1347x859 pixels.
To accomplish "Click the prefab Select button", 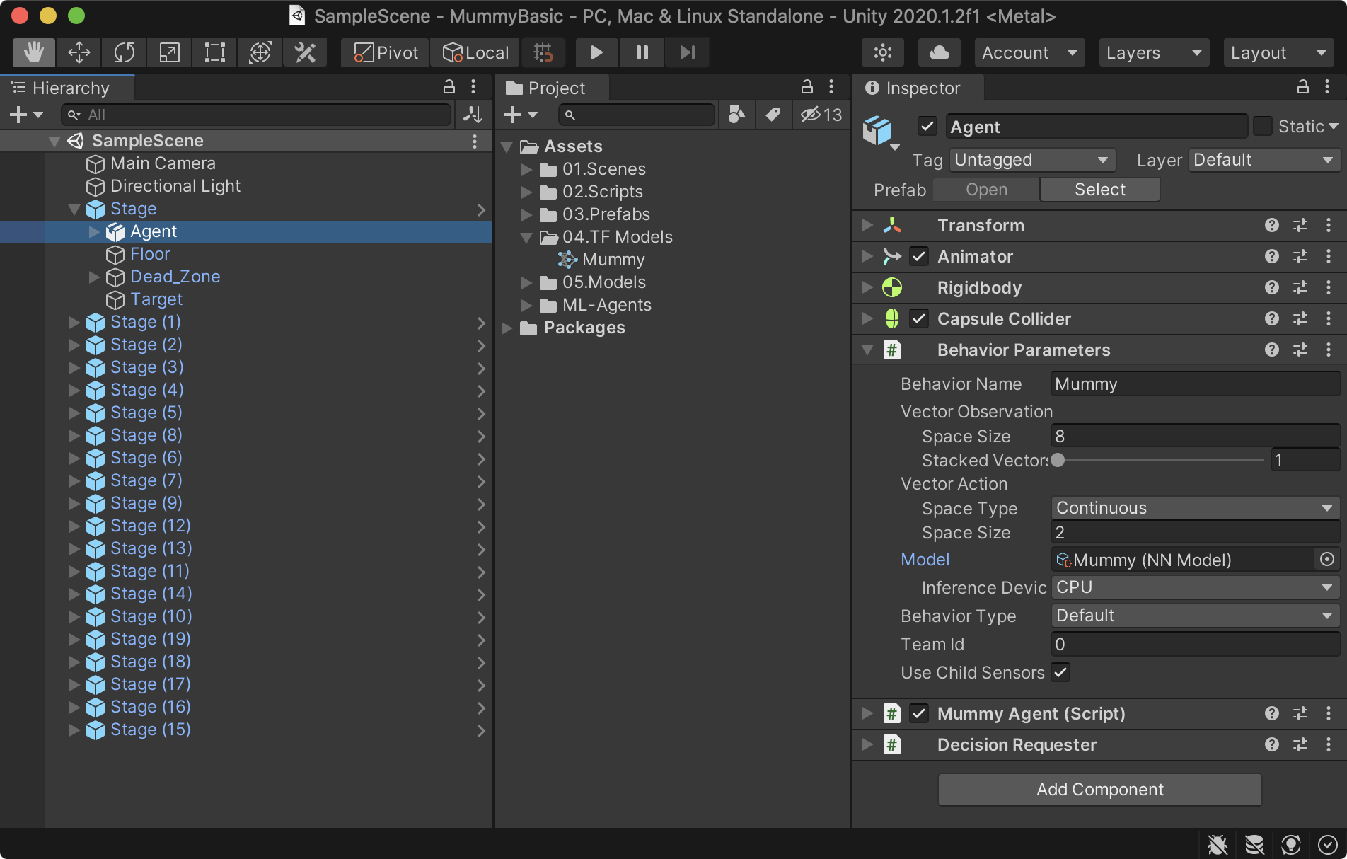I will tap(1099, 190).
